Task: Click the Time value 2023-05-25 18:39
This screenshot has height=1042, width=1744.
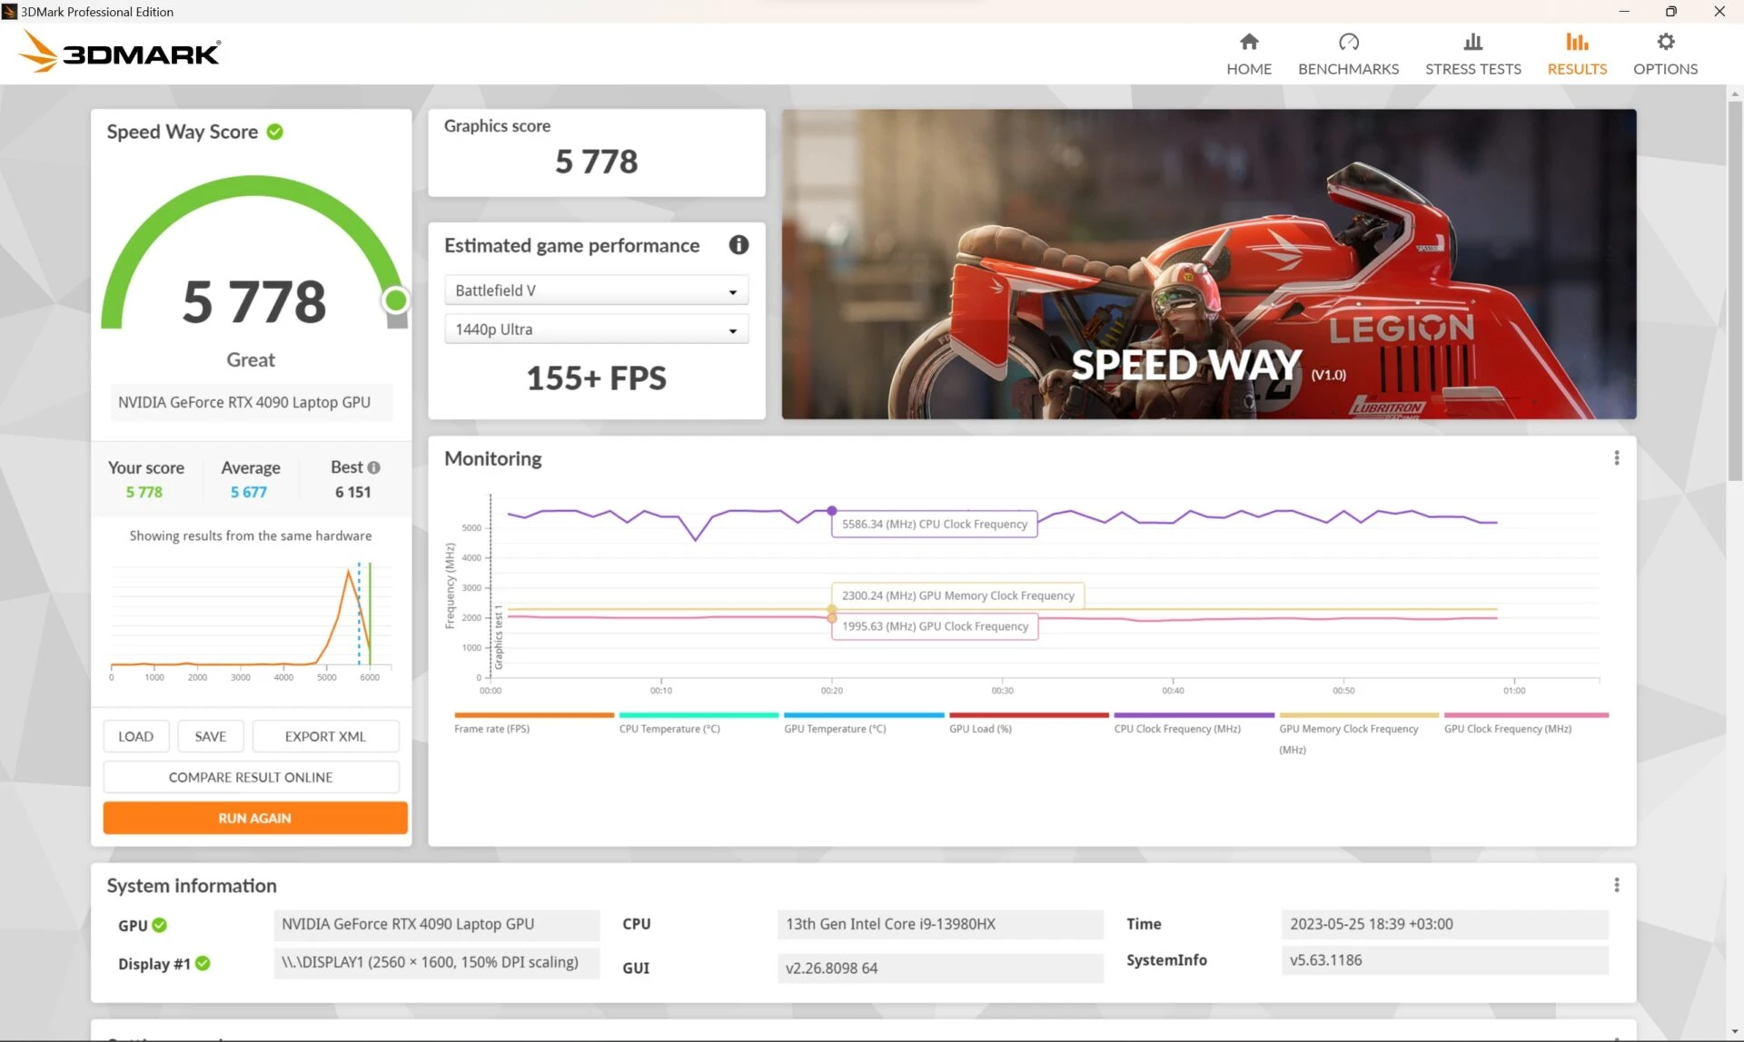Action: tap(1444, 924)
